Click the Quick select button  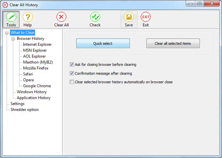click(103, 43)
